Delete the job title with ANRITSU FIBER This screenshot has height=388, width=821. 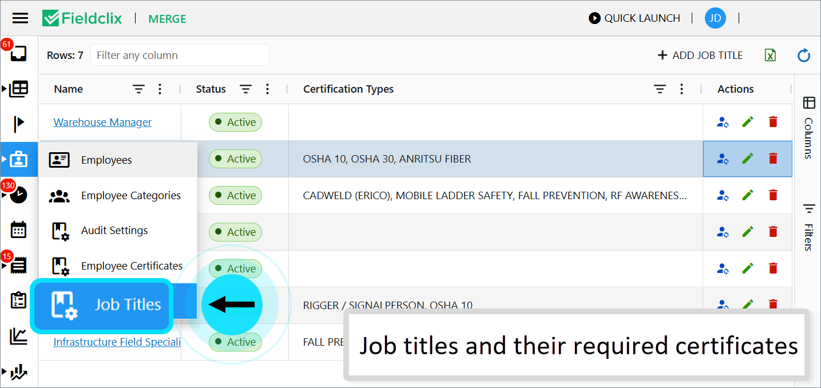coord(773,159)
